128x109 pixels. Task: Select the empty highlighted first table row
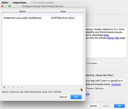[43, 15]
